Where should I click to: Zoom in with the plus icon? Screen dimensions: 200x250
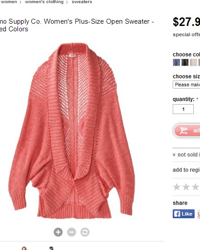58,232
